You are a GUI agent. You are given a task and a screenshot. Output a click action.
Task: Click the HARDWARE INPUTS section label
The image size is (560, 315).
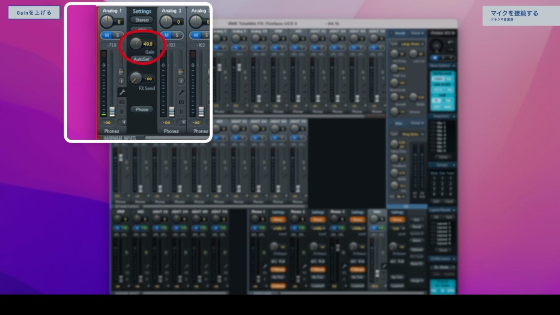coord(120,138)
